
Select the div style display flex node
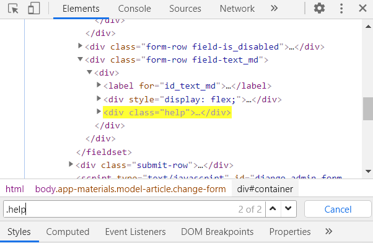[x=193, y=99]
